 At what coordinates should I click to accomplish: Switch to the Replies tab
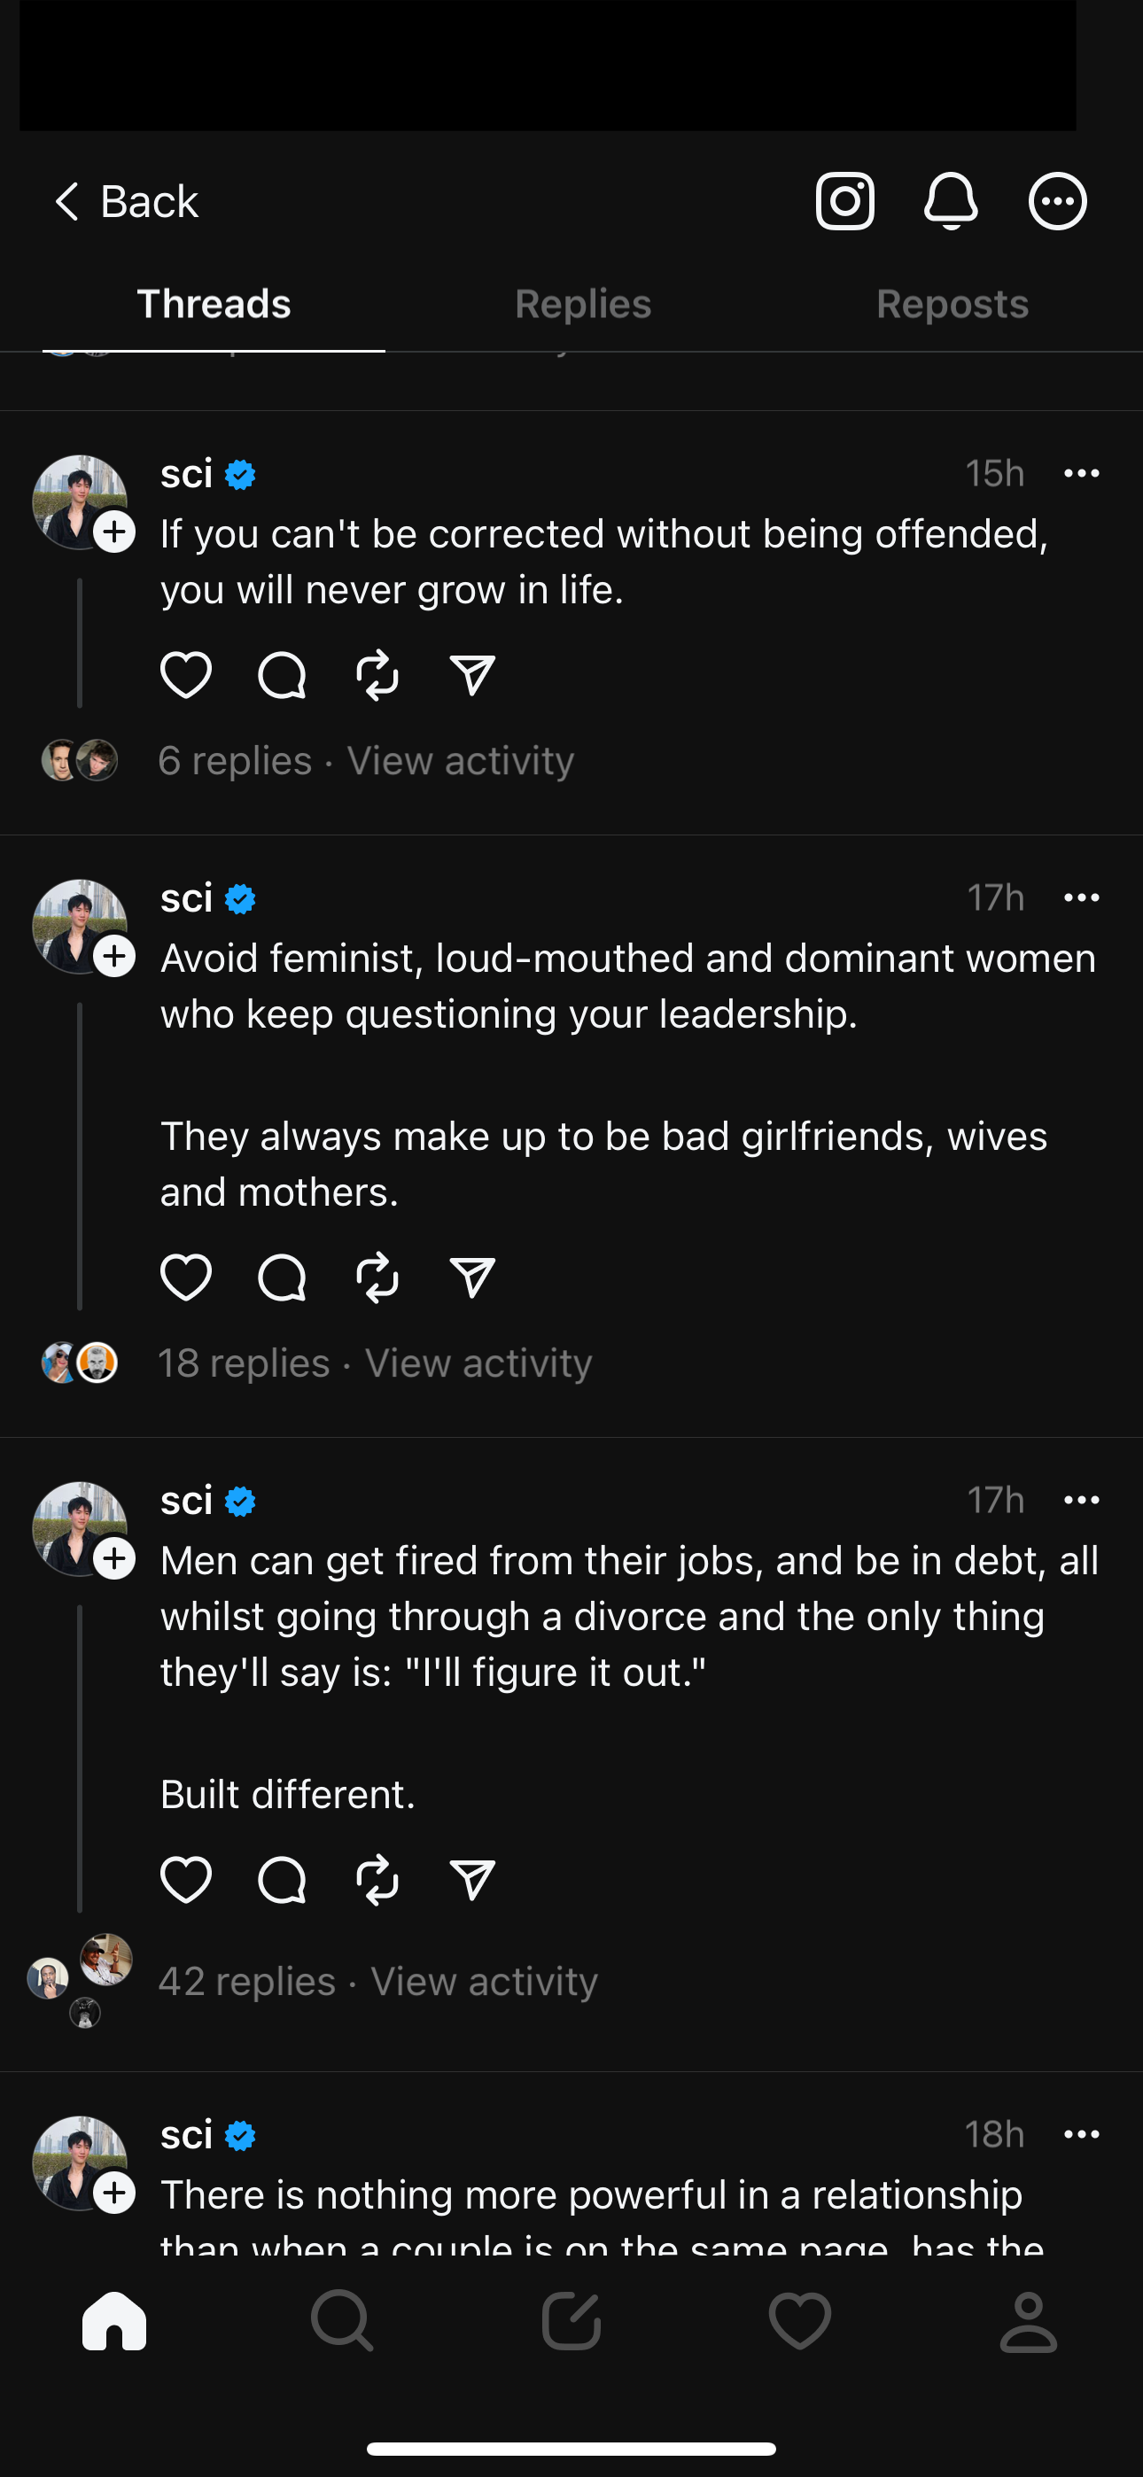pos(583,304)
